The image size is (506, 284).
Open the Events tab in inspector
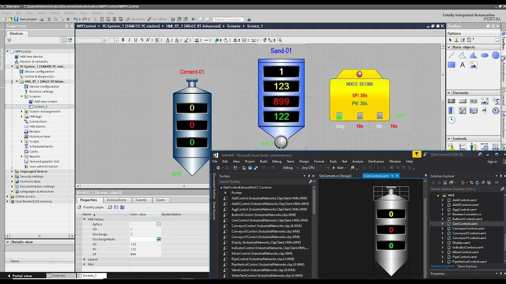coord(141,200)
